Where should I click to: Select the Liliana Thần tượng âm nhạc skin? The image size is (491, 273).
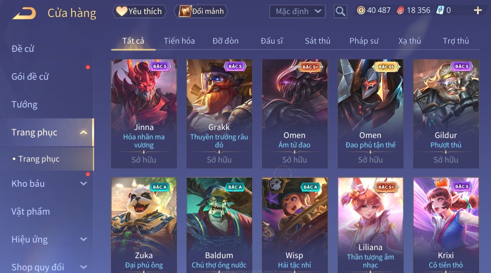click(x=370, y=225)
